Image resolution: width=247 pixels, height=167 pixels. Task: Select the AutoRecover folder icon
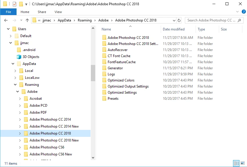(104, 50)
